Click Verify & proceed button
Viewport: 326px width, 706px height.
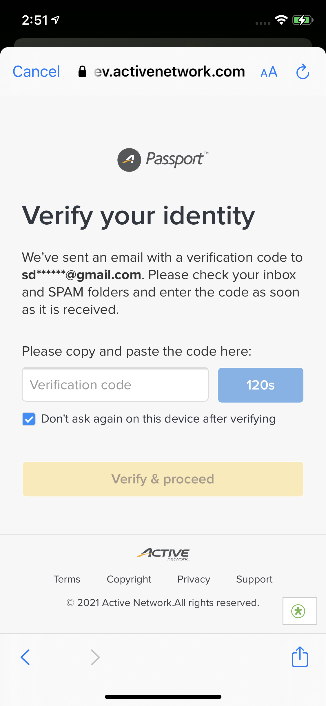click(x=163, y=479)
